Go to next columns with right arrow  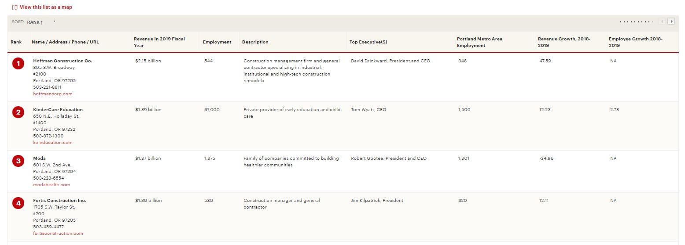(671, 22)
